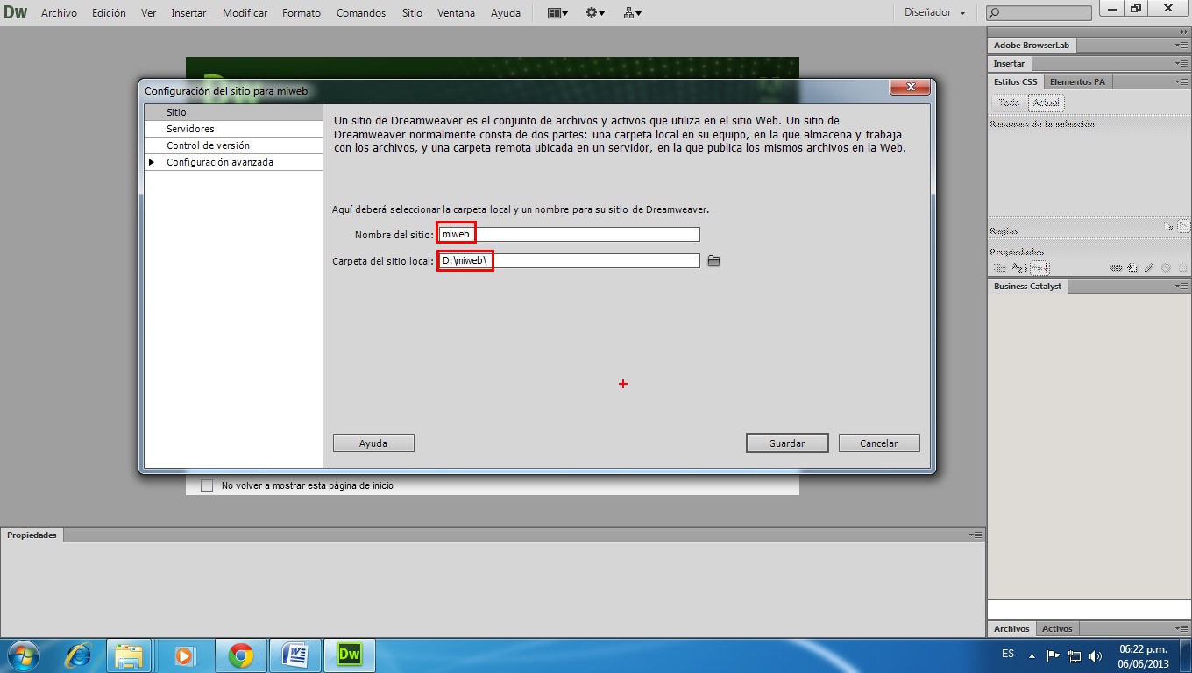Open Google Chrome from the taskbar
Screen dimensions: 1192x673
pyautogui.click(x=240, y=654)
